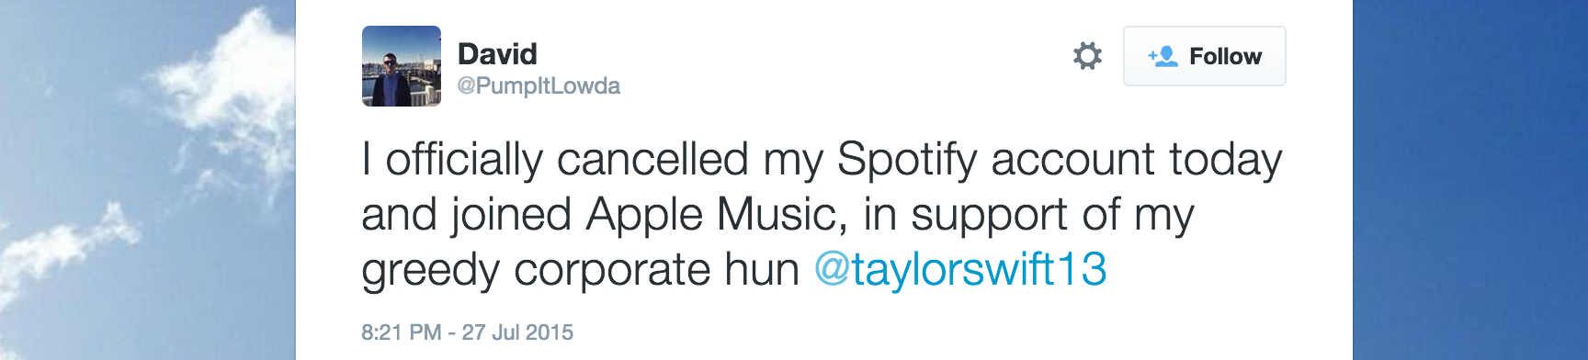Show more user actions via cog icon

click(1087, 56)
